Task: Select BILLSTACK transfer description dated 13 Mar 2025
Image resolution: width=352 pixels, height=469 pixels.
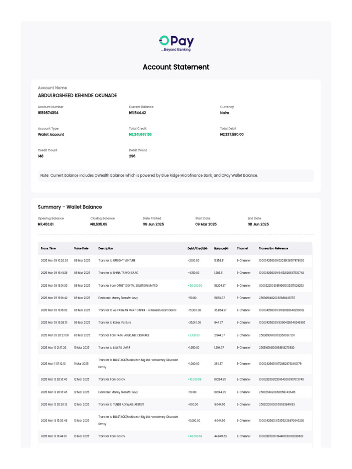Action: [138, 420]
